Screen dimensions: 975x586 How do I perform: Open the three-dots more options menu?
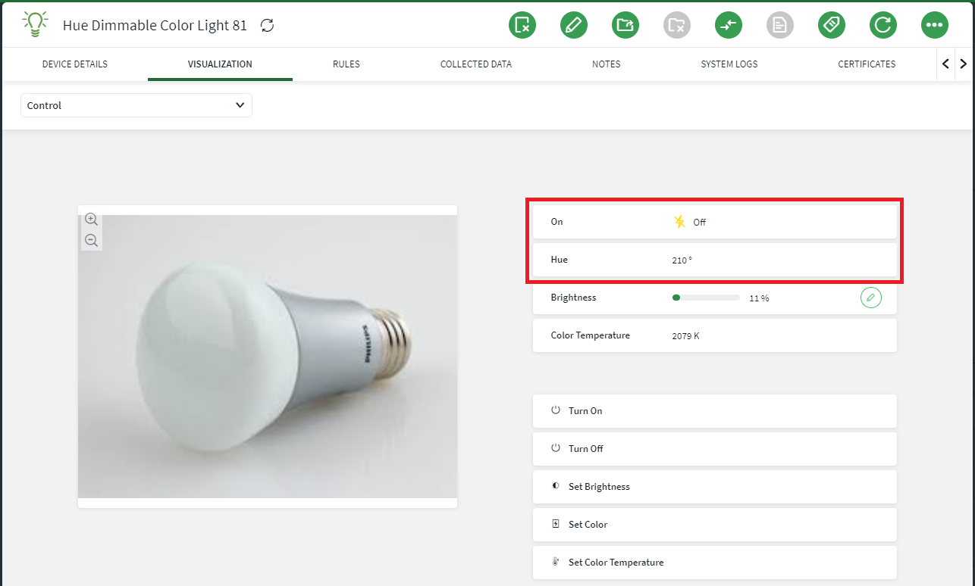tap(935, 25)
